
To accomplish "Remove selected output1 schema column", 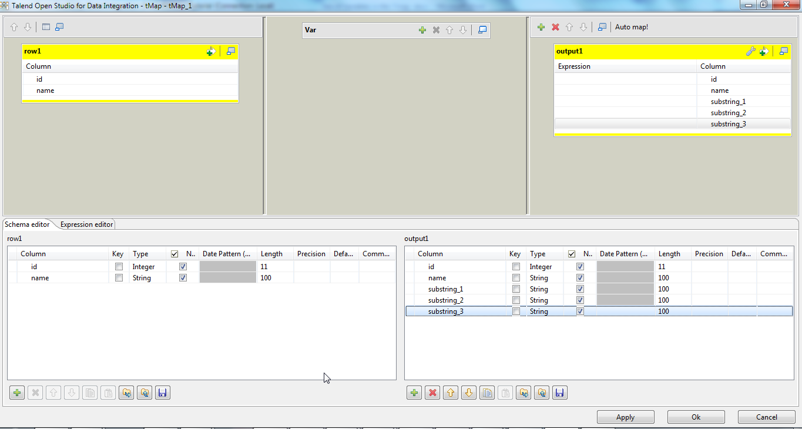I will coord(433,393).
